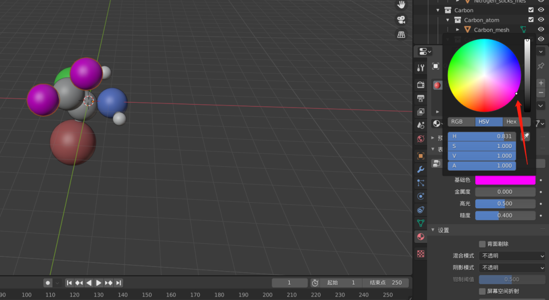Viewport: 549px width, 300px height.
Task: Enable the 屏幕空间折射 checkbox
Action: pyautogui.click(x=482, y=291)
